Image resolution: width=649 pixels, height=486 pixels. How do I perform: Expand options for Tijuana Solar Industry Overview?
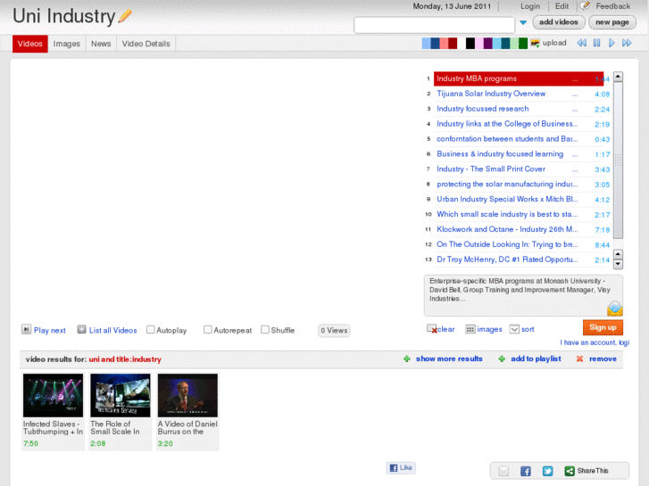[x=575, y=95]
